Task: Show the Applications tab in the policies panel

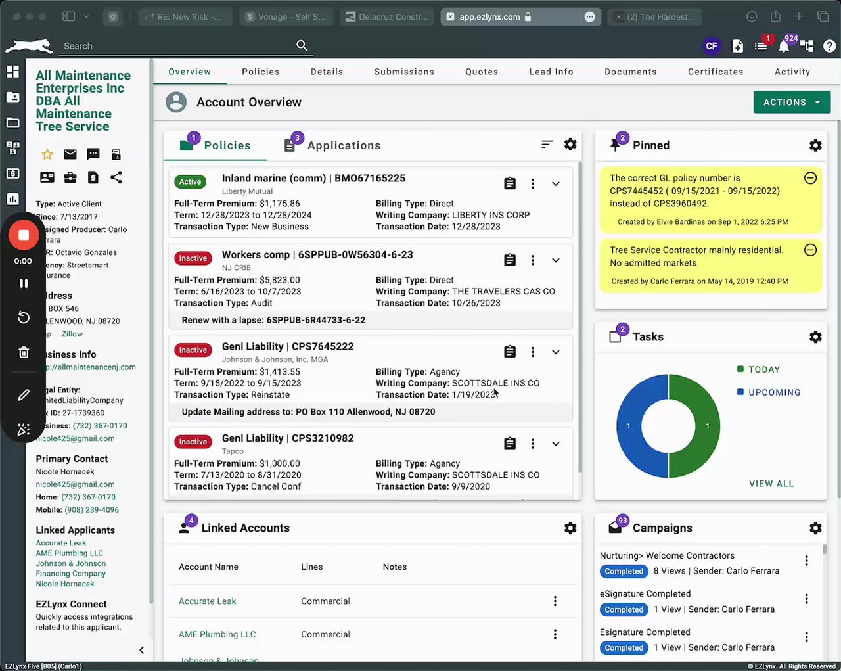Action: tap(333, 145)
